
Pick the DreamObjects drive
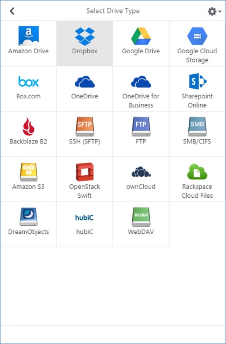coord(29,224)
